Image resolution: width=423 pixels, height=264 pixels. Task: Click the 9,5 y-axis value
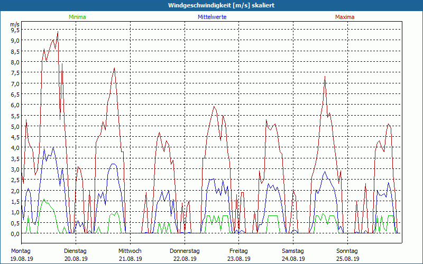coord(15,30)
